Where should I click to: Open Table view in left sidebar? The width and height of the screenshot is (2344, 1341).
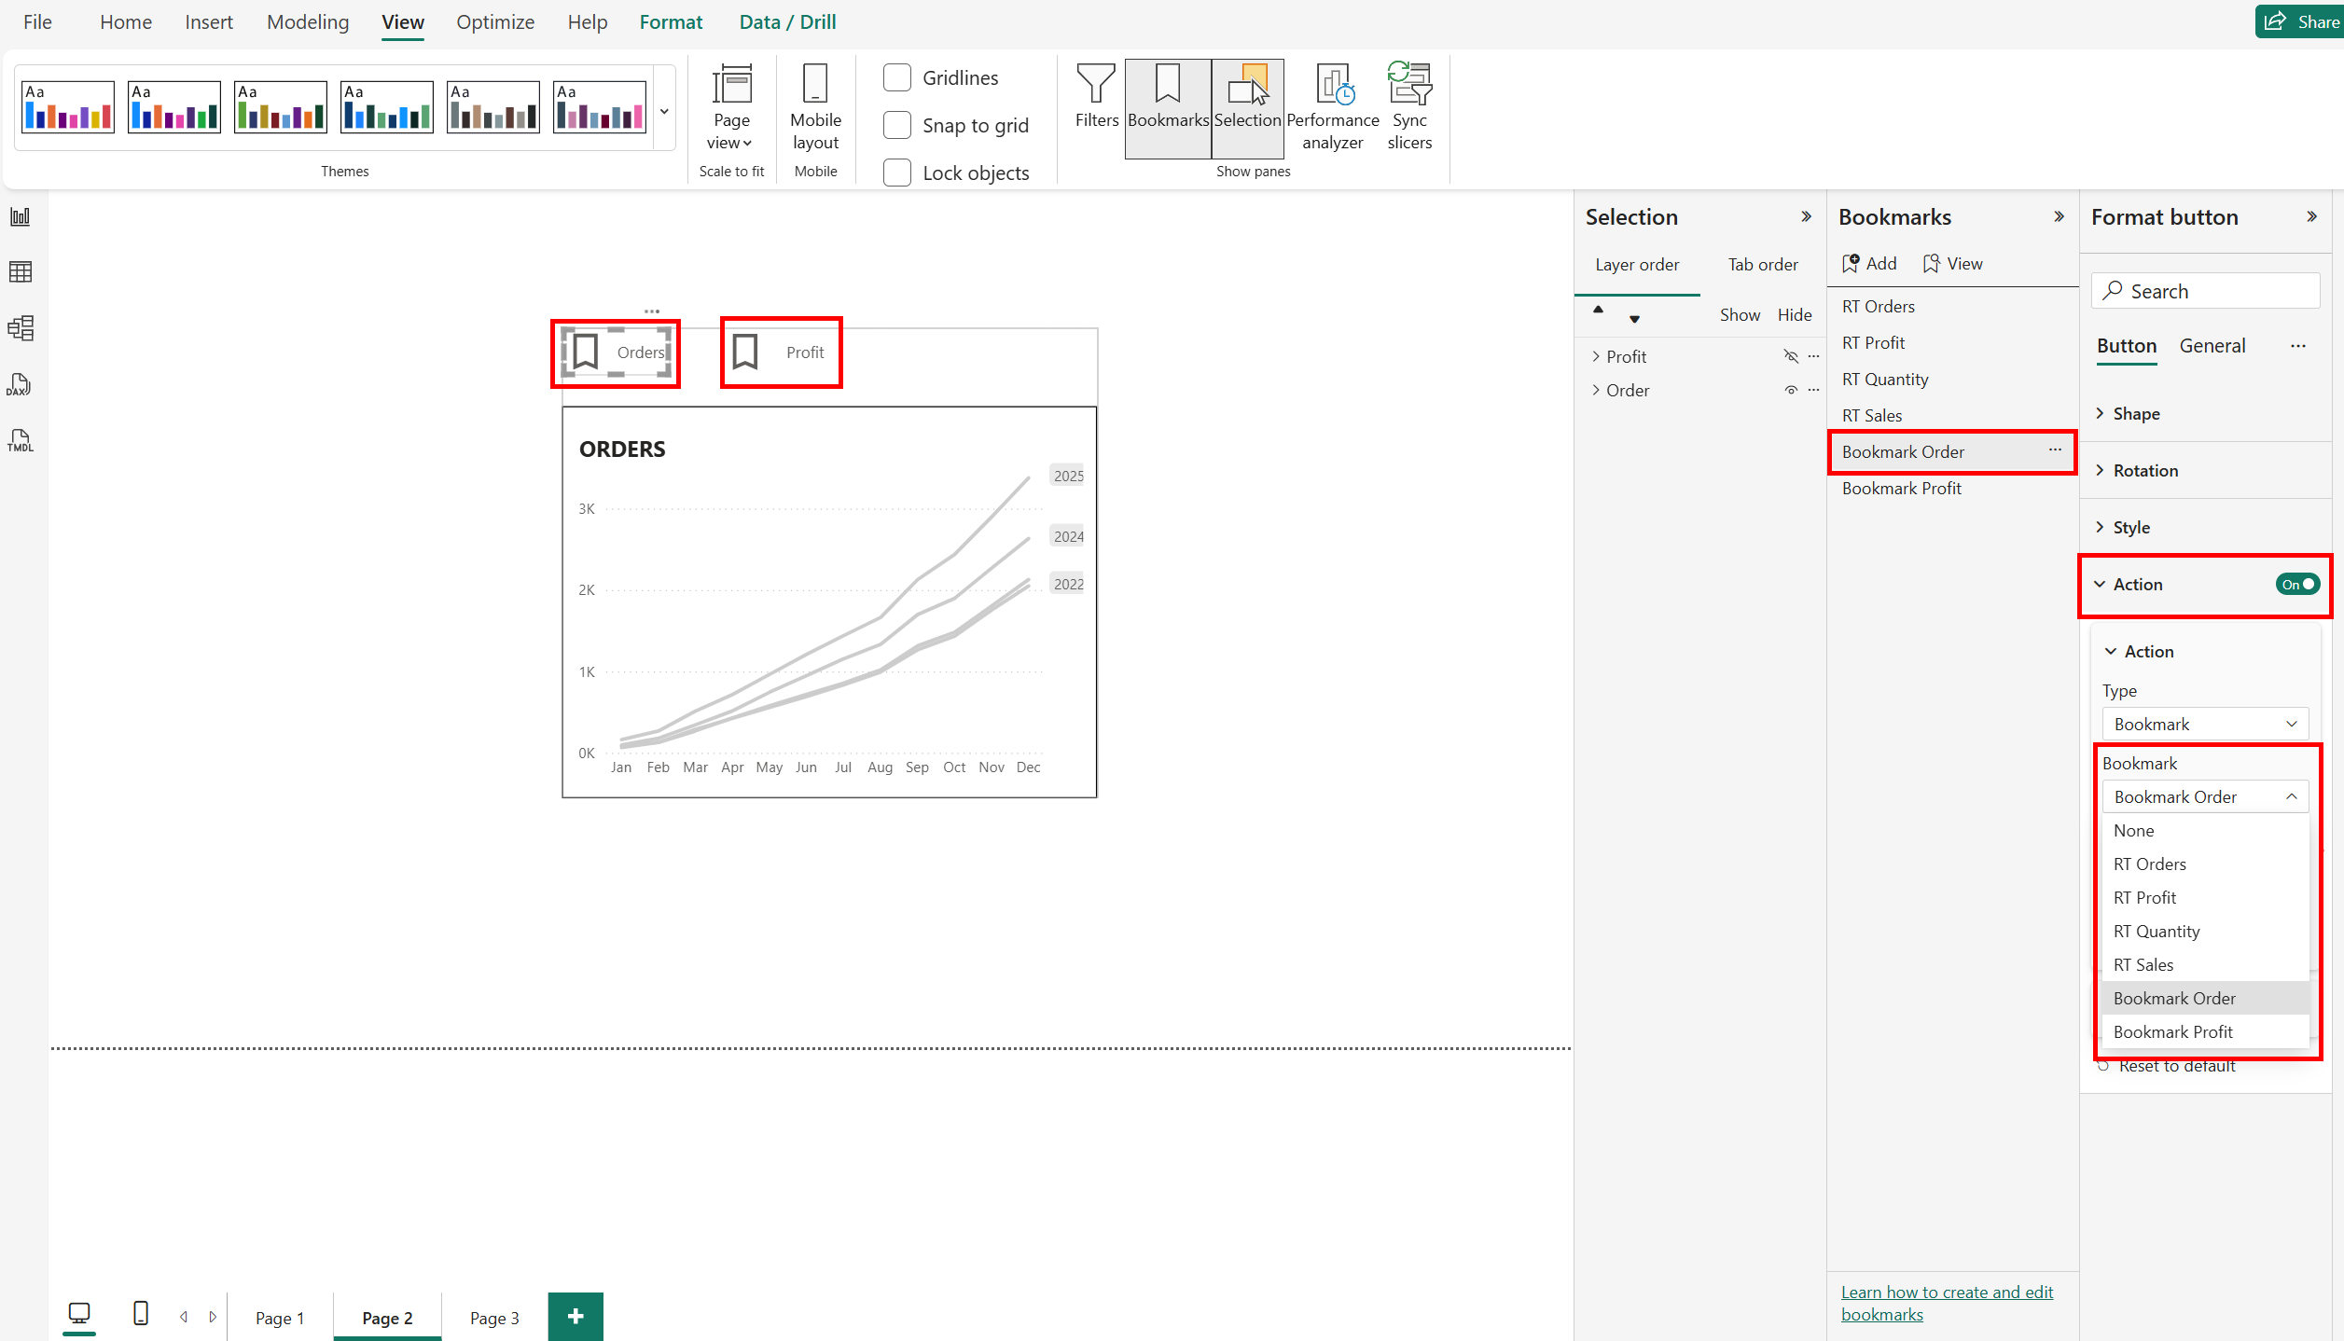(20, 271)
